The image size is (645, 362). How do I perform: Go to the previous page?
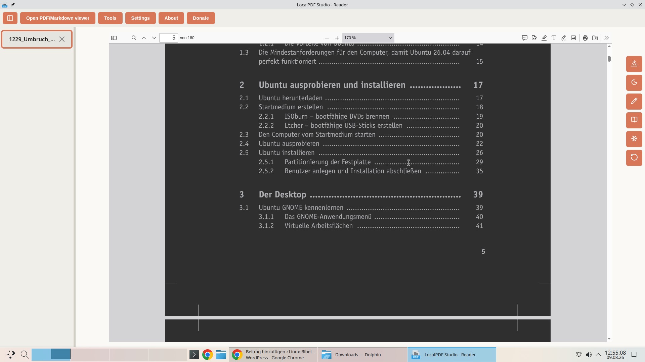pyautogui.click(x=144, y=38)
